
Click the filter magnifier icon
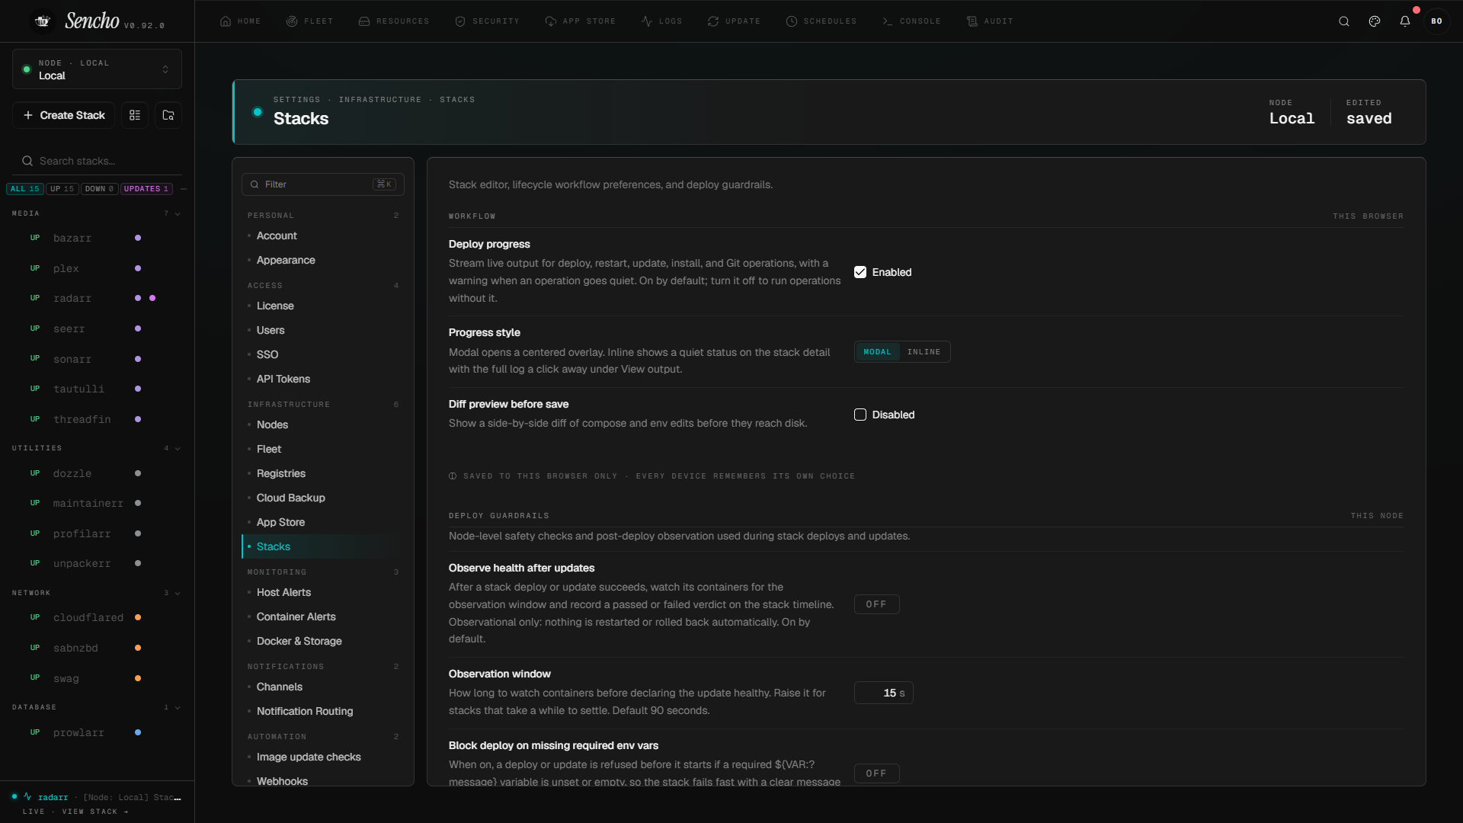coord(255,184)
